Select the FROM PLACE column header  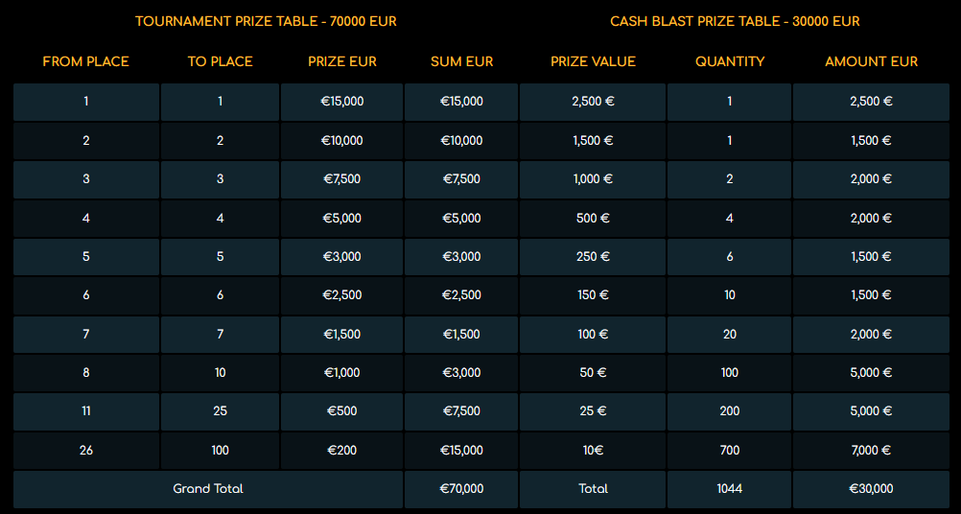point(85,61)
